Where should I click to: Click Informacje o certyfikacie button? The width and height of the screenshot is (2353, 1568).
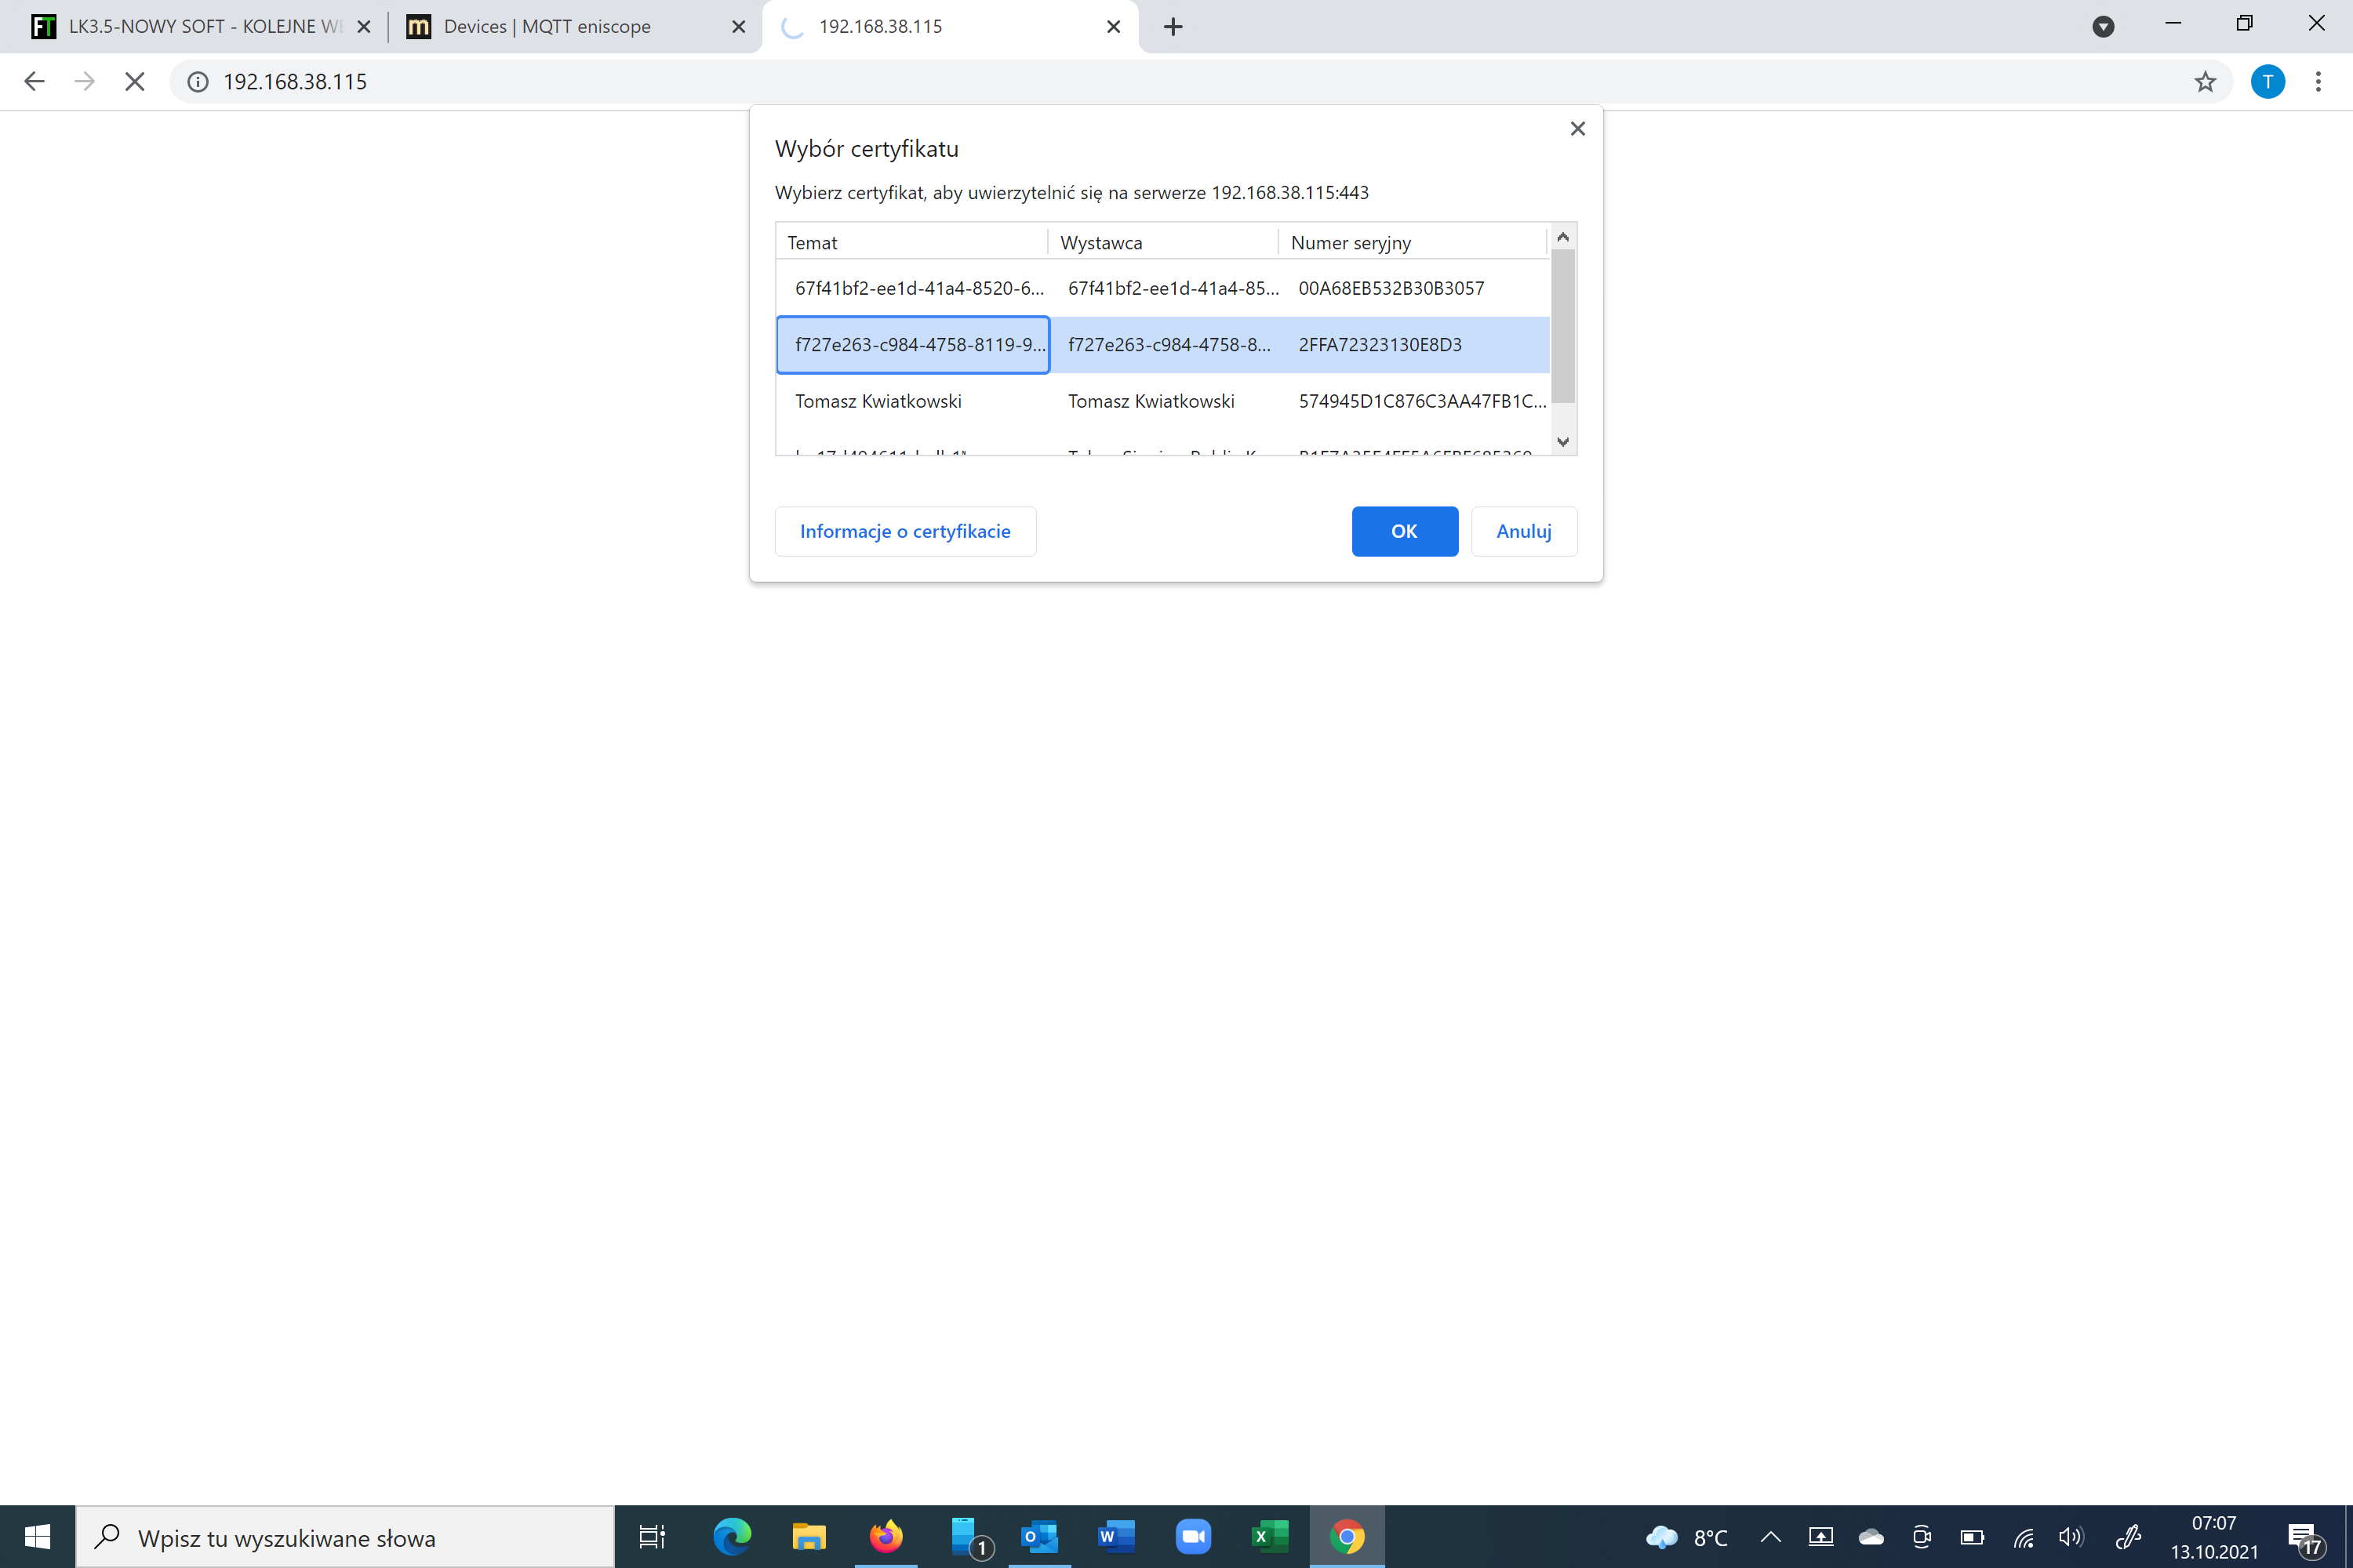(x=904, y=531)
